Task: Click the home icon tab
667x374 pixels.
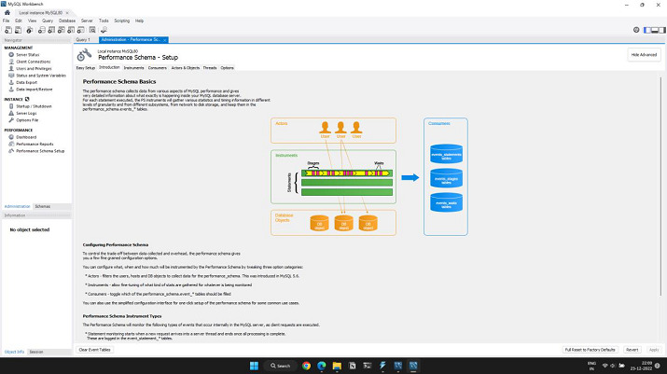Action: (7, 10)
